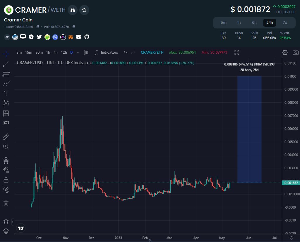This screenshot has width=300, height=242.
Task: Toggle hide all drawings eye icon
Action: coord(6,189)
